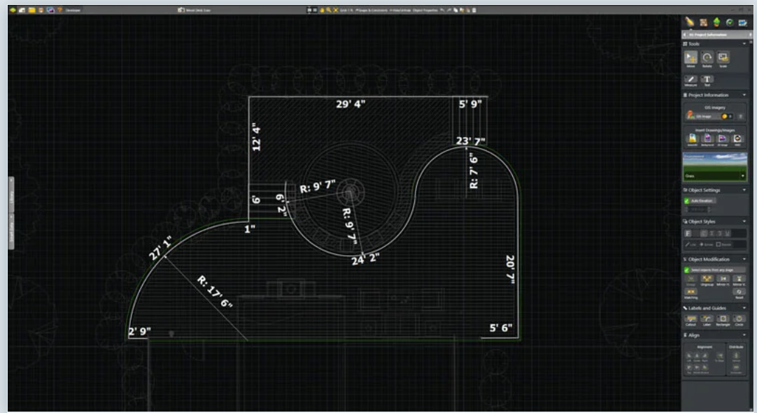757x413 pixels.
Task: Add a Rectangle guide
Action: [x=723, y=320]
